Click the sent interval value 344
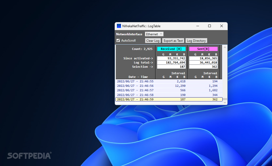Image resolution: width=272 pixels, height=166 pixels. coord(215,95)
